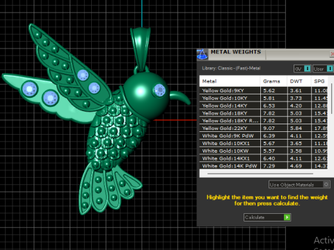The height and width of the screenshot is (250, 334).
Task: Click the 3.58 DWT value
Action: pos(296,151)
